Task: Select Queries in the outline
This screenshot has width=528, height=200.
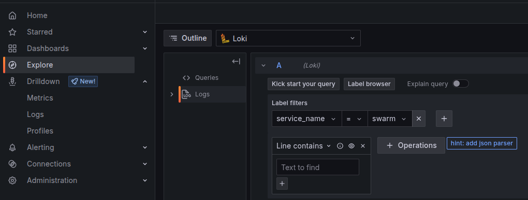Action: click(207, 77)
